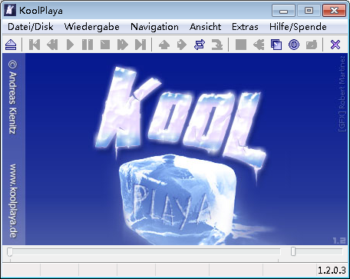Minimize the KoolPlaya window

pyautogui.click(x=283, y=11)
